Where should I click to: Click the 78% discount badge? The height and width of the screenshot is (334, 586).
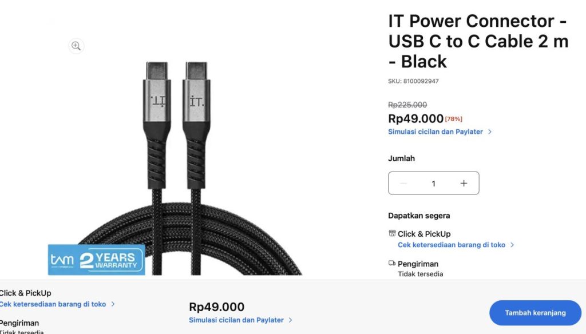(x=453, y=119)
